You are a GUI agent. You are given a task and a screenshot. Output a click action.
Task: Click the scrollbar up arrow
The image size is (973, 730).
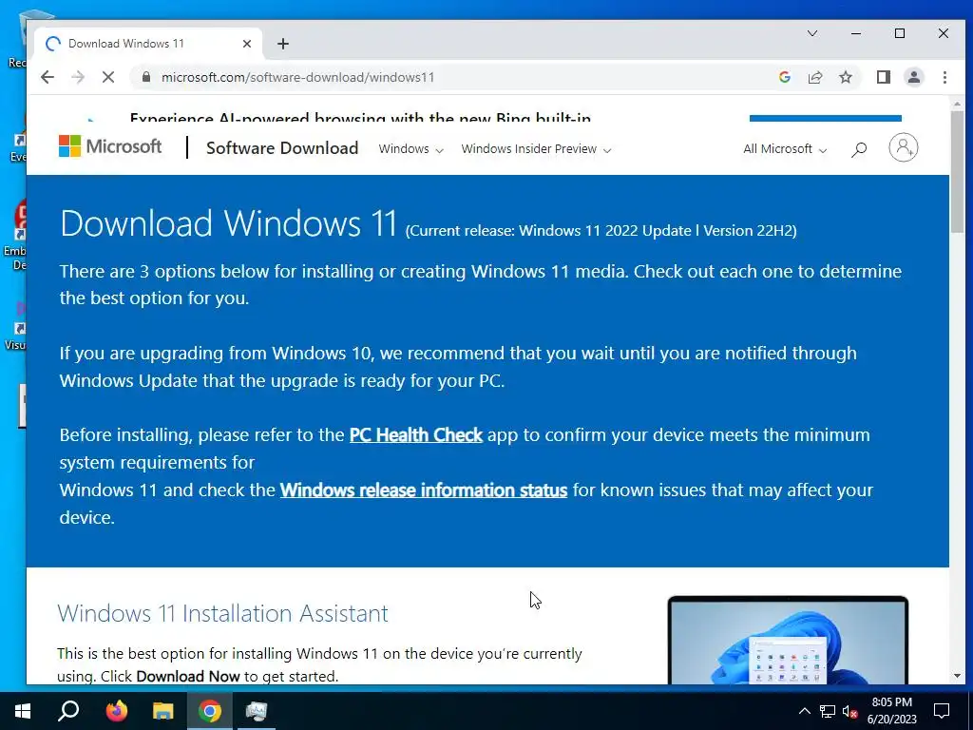click(x=957, y=104)
